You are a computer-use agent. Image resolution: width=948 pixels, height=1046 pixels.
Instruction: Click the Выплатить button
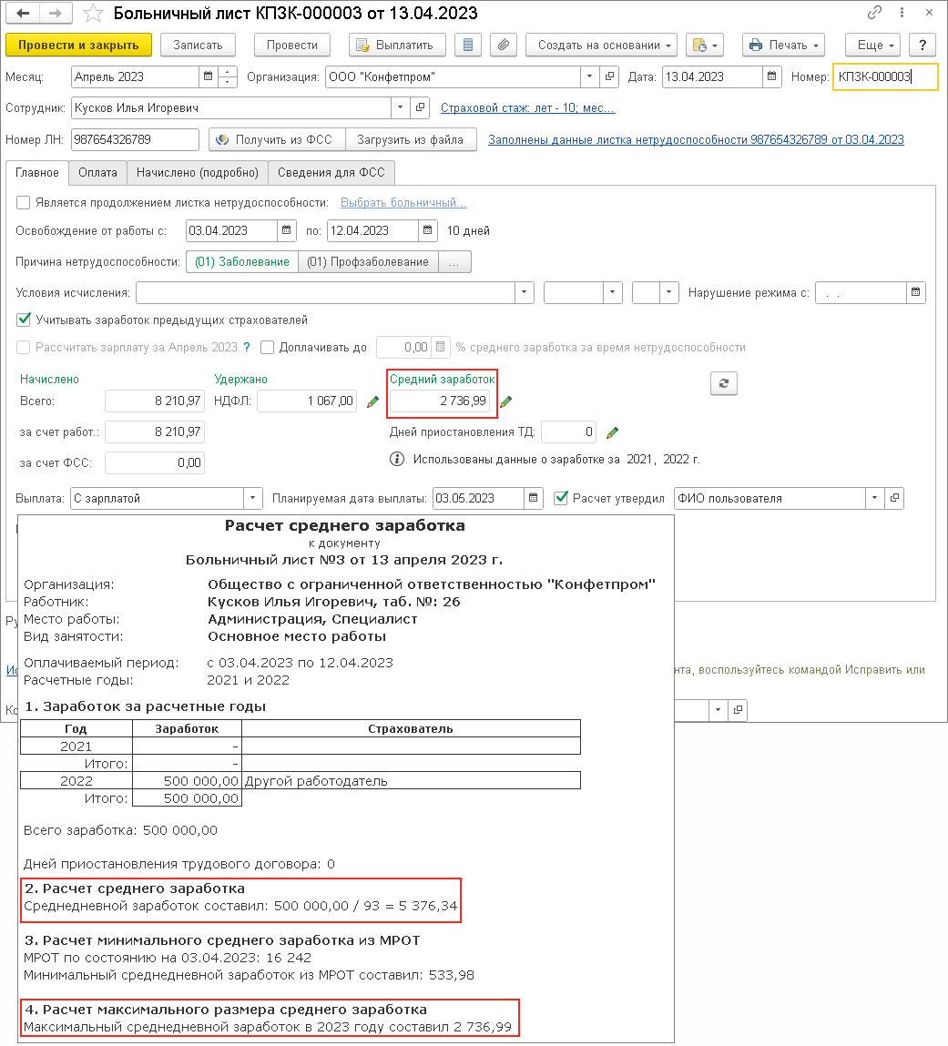click(x=397, y=45)
